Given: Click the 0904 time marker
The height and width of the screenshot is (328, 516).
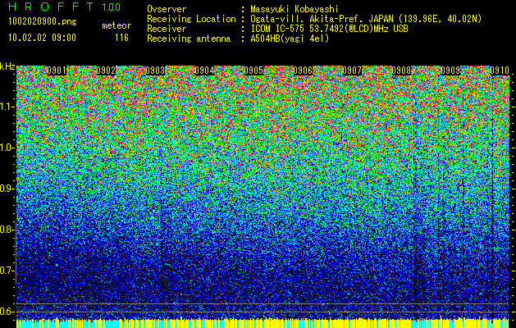Looking at the screenshot, I should [204, 71].
